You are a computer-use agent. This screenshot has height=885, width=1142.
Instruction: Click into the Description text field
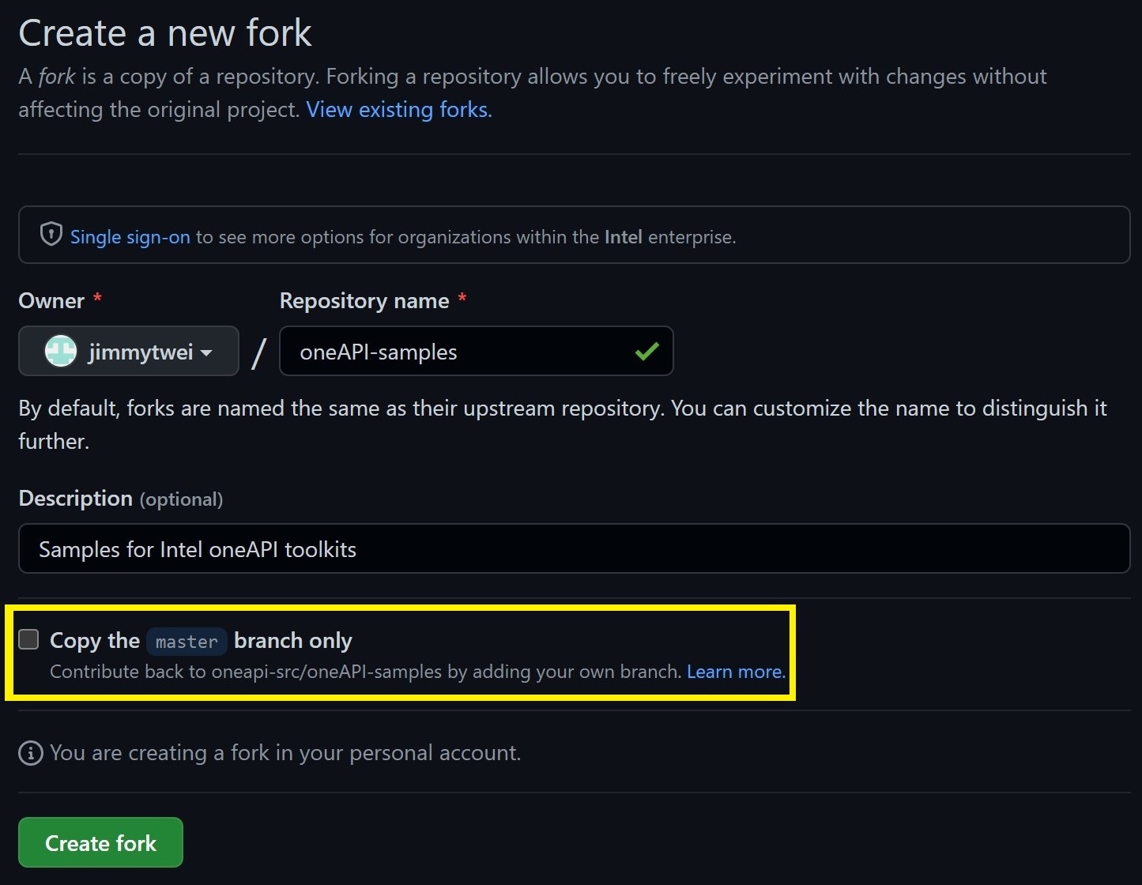pyautogui.click(x=575, y=548)
